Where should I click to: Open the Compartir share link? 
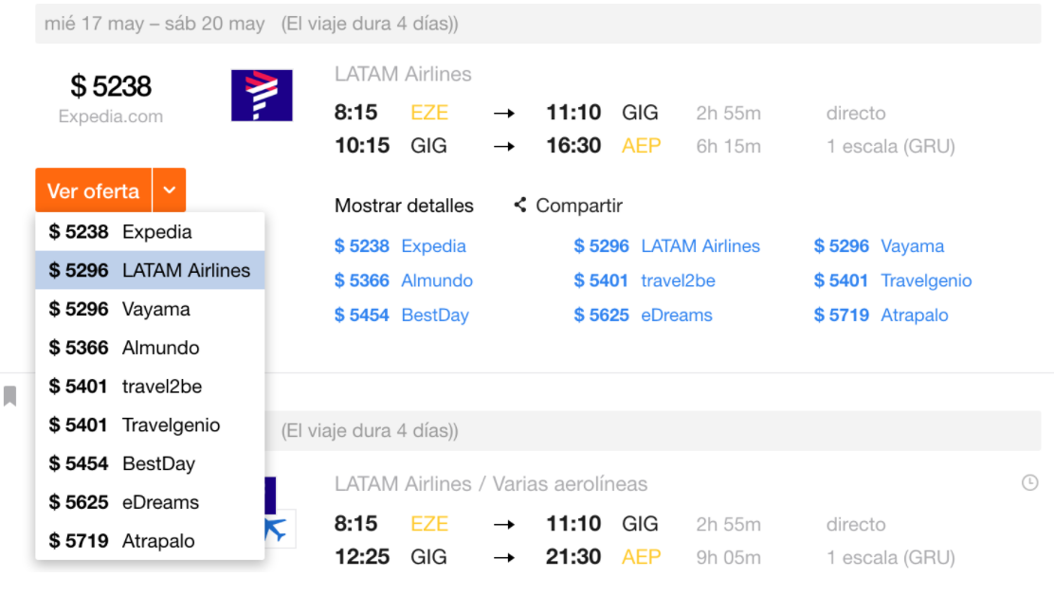point(579,206)
